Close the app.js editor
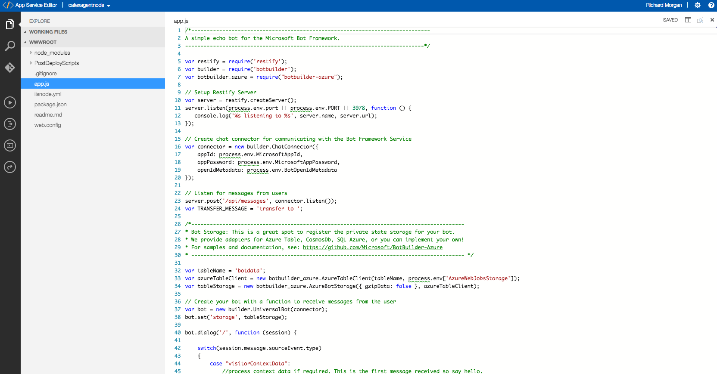This screenshot has width=717, height=374. (x=712, y=20)
